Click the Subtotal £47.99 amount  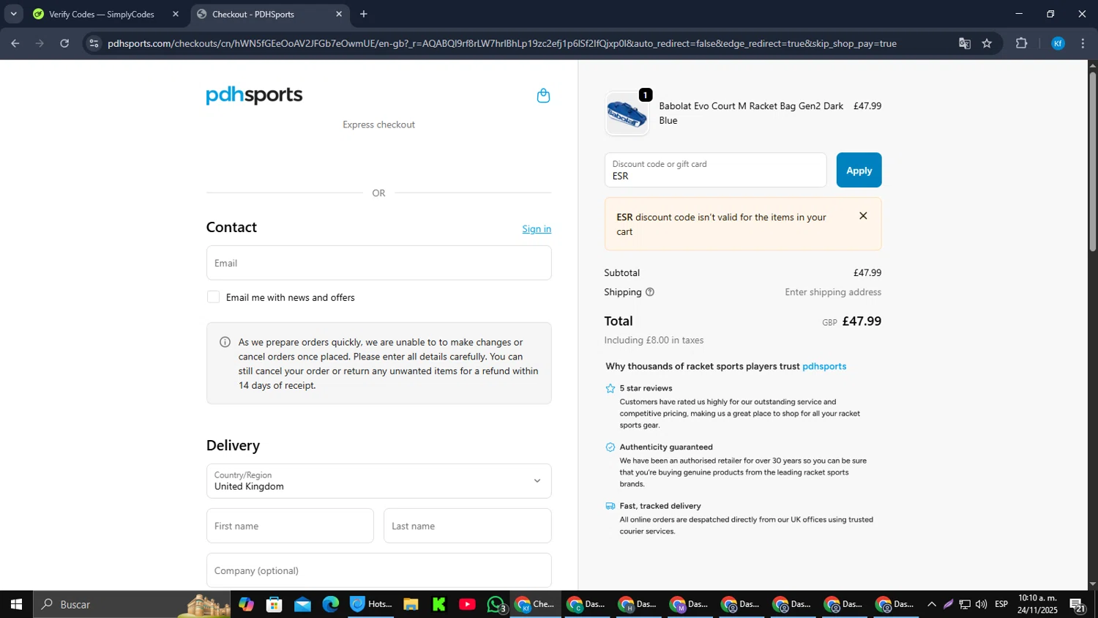point(867,273)
